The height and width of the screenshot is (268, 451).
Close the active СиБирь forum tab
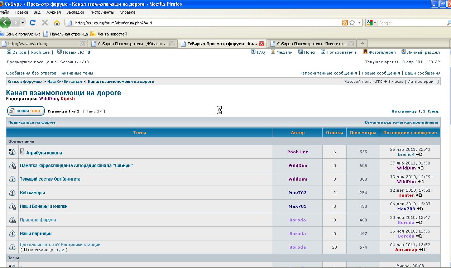click(x=262, y=44)
